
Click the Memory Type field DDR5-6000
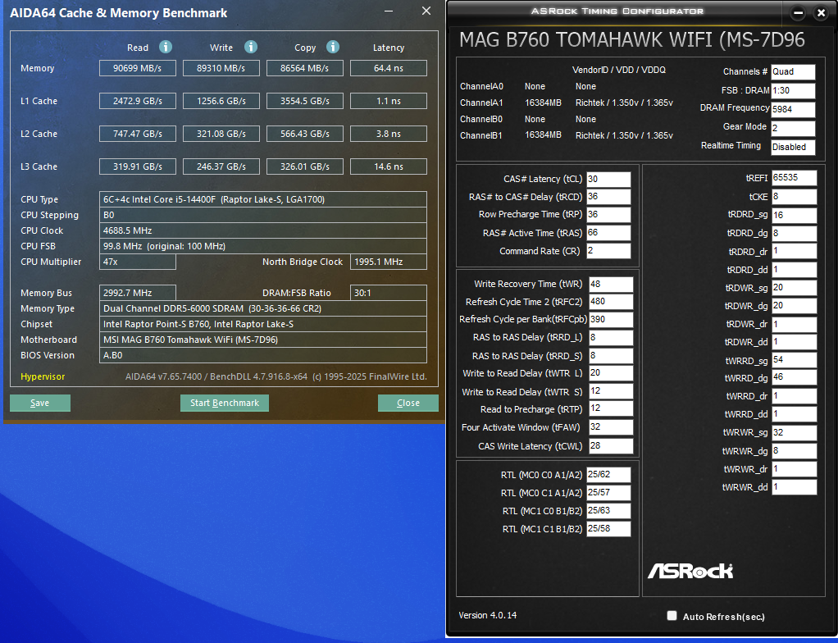tap(263, 308)
